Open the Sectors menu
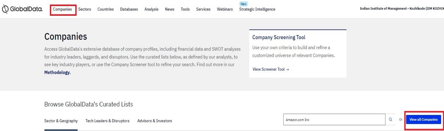Screen dimensions: 444x131 coord(85,9)
